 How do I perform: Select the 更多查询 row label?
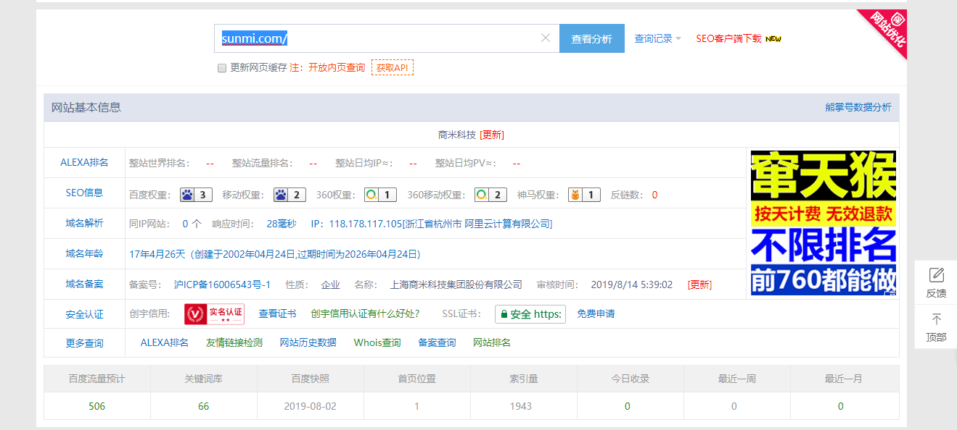click(84, 343)
